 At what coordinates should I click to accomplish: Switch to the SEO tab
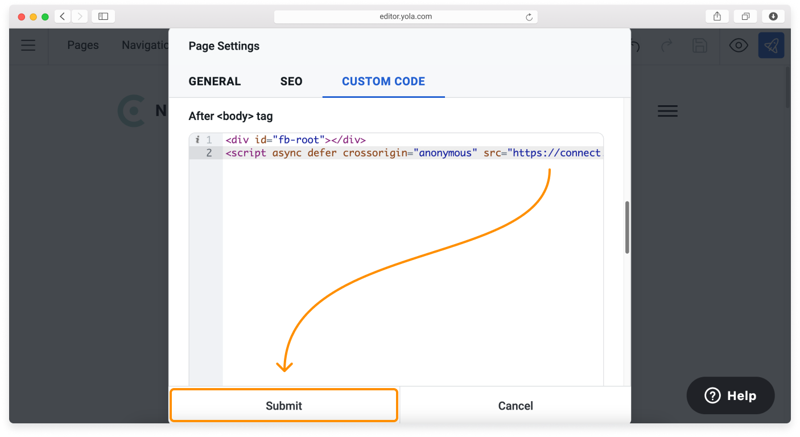pyautogui.click(x=291, y=81)
